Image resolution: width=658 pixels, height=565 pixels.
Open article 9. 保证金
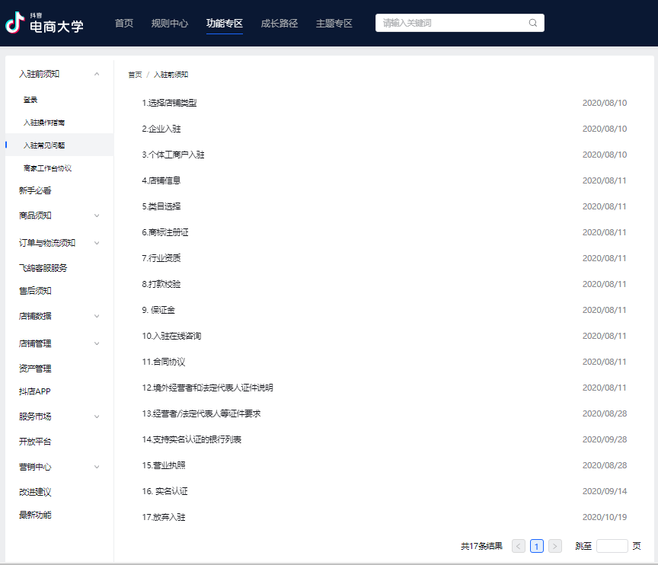[x=158, y=310]
